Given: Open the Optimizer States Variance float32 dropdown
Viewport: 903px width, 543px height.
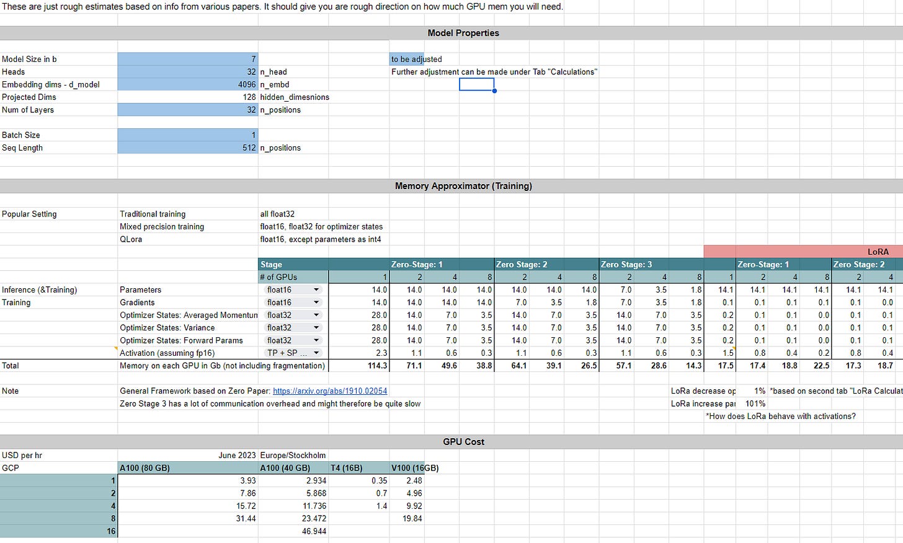Looking at the screenshot, I should point(293,328).
